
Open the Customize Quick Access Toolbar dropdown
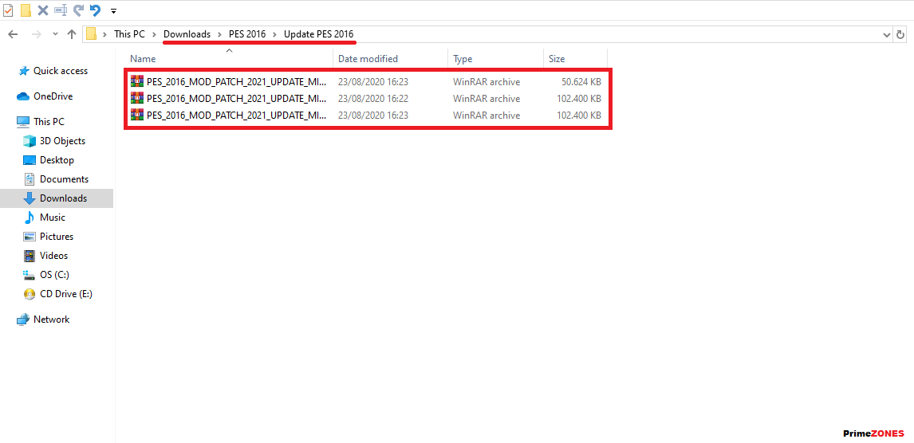coord(113,11)
